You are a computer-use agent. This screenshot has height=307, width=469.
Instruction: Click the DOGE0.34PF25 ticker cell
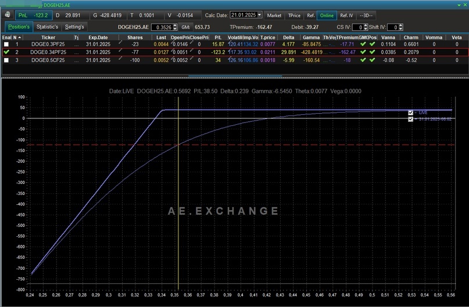tap(48, 52)
